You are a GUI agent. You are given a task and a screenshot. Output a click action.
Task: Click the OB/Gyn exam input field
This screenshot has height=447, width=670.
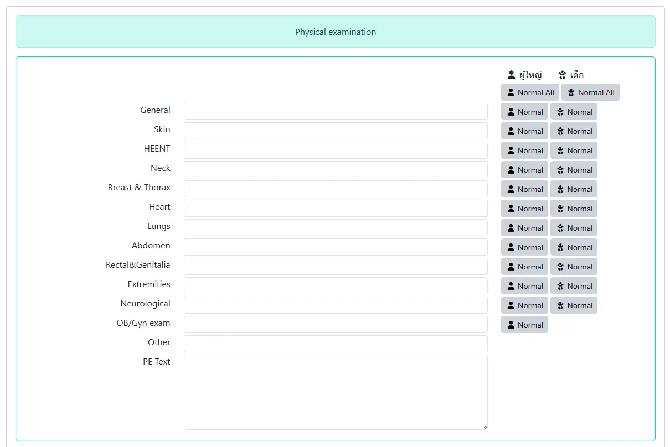[x=336, y=324]
